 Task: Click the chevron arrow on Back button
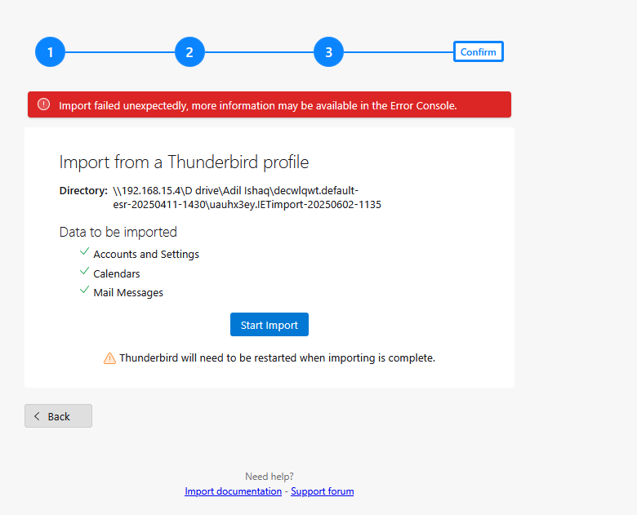[x=37, y=416]
